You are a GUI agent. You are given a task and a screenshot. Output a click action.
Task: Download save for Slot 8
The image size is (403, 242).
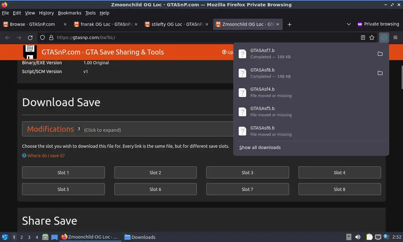click(339, 189)
